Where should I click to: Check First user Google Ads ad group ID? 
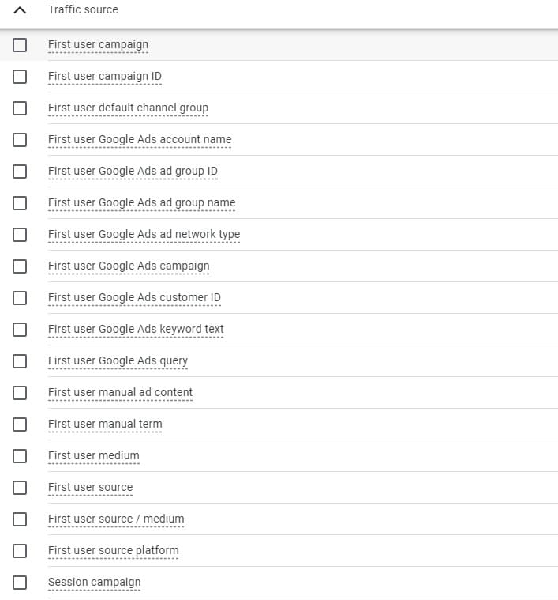[x=20, y=172]
